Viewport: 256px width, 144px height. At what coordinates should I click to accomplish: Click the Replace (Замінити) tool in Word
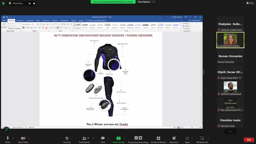tap(186, 26)
